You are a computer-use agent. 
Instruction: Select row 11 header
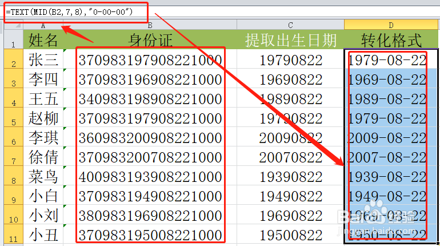14,233
